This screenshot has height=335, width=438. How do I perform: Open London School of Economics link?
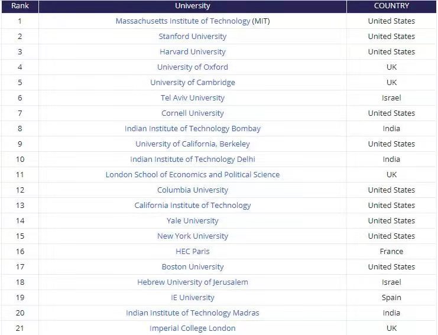click(193, 174)
